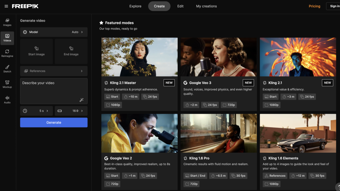
Task: Click the ~6.5 m tag on Kling 1.6 Pro
Action: coord(218,176)
